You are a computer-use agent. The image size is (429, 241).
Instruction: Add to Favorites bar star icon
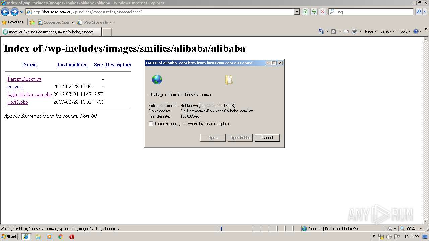pyautogui.click(x=32, y=22)
